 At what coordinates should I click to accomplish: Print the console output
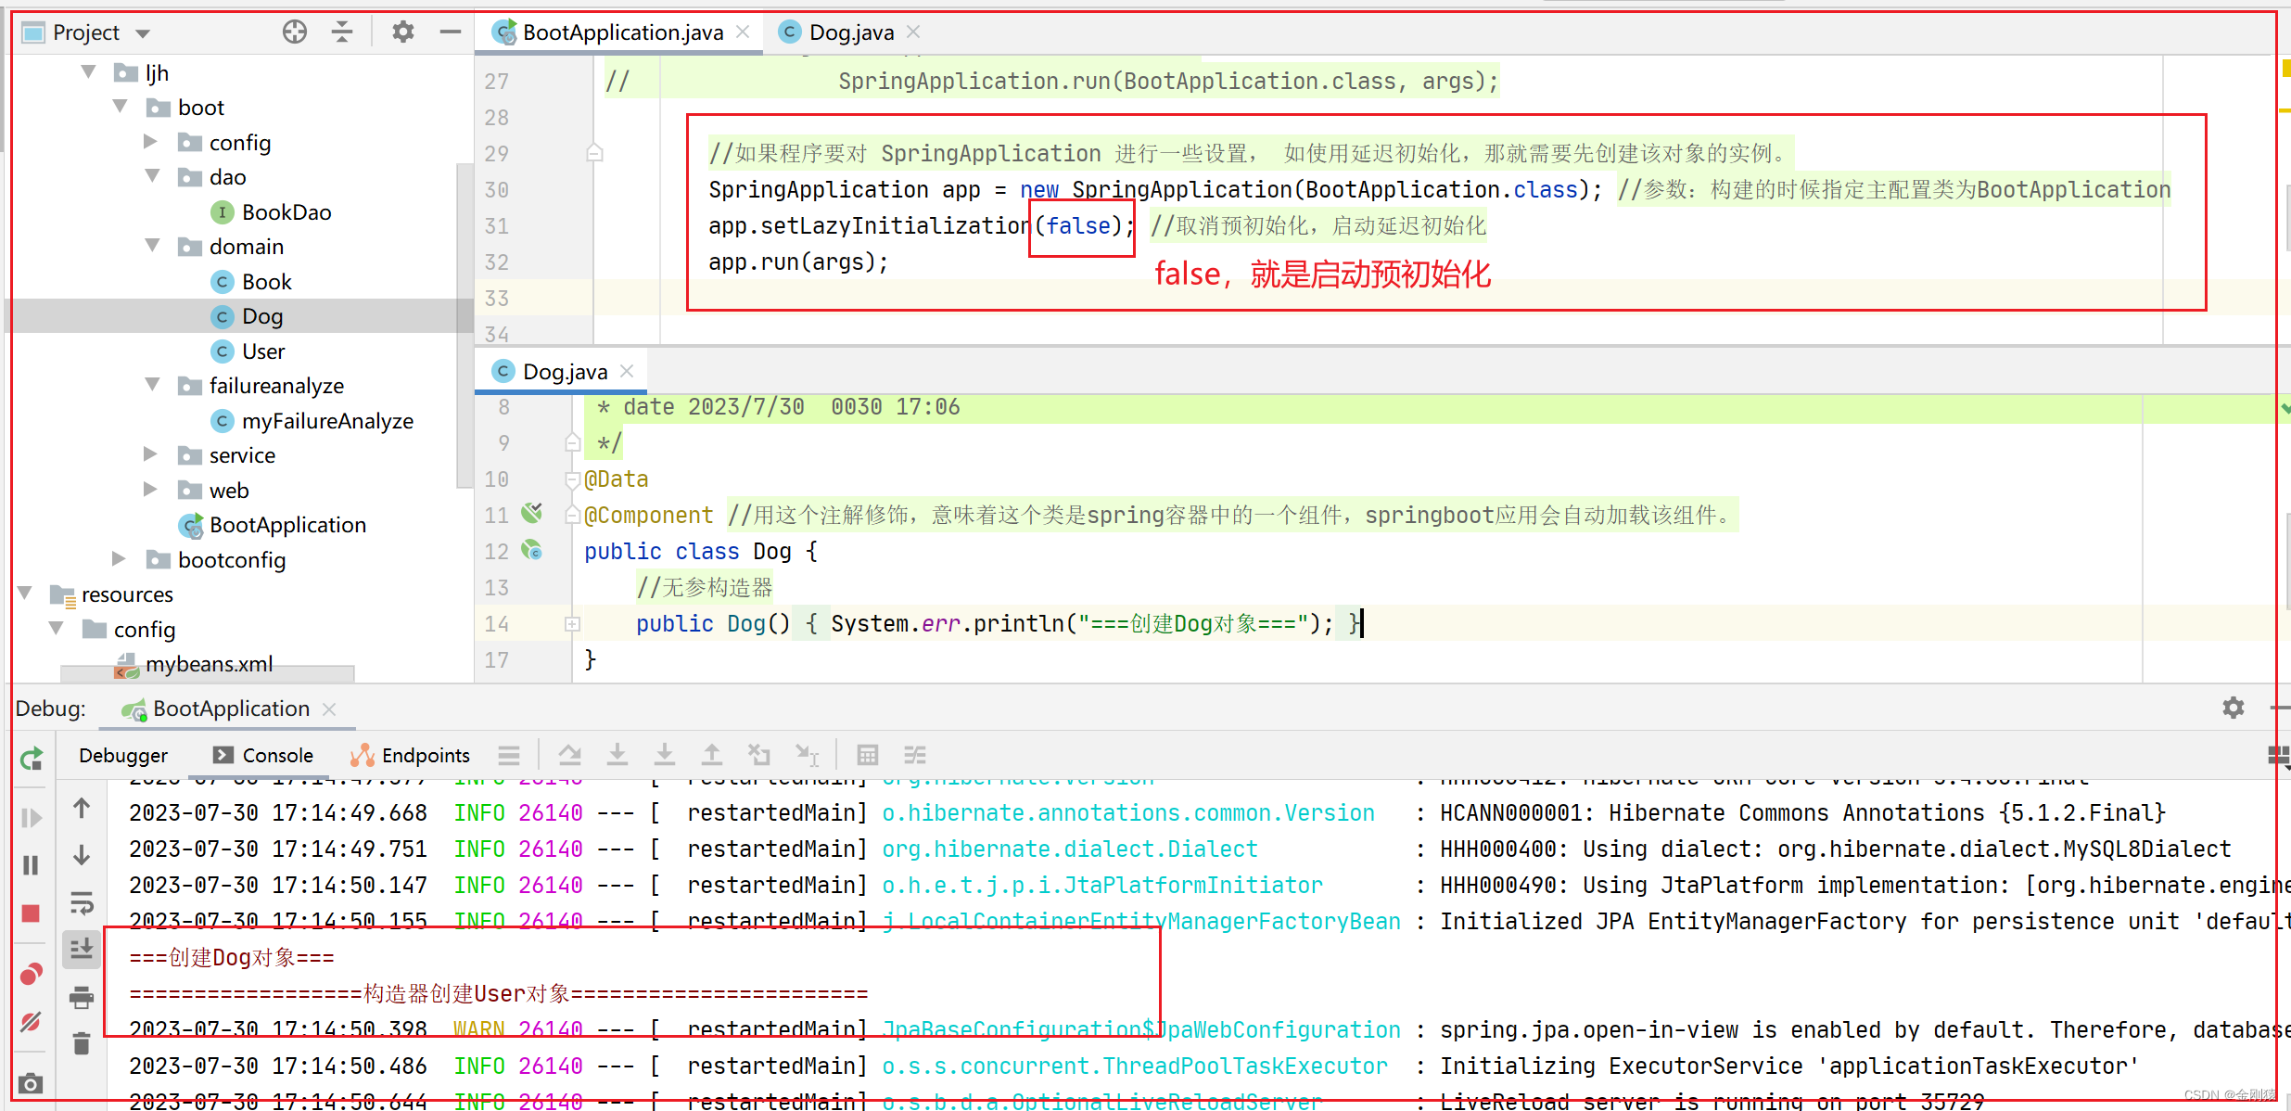pyautogui.click(x=82, y=997)
